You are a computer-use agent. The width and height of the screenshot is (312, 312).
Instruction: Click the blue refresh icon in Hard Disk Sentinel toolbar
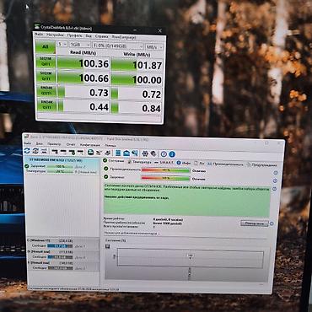[27, 151]
